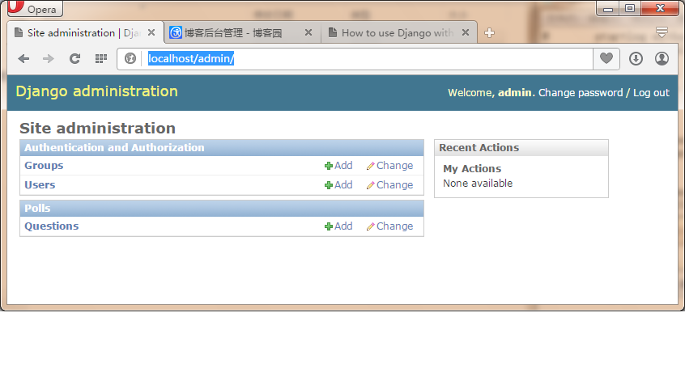685x372 pixels.
Task: Open the downloads icon
Action: [636, 58]
